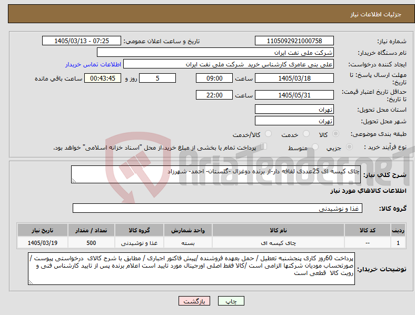
Task: Click the گروه کالا table column header
Action: (139, 230)
